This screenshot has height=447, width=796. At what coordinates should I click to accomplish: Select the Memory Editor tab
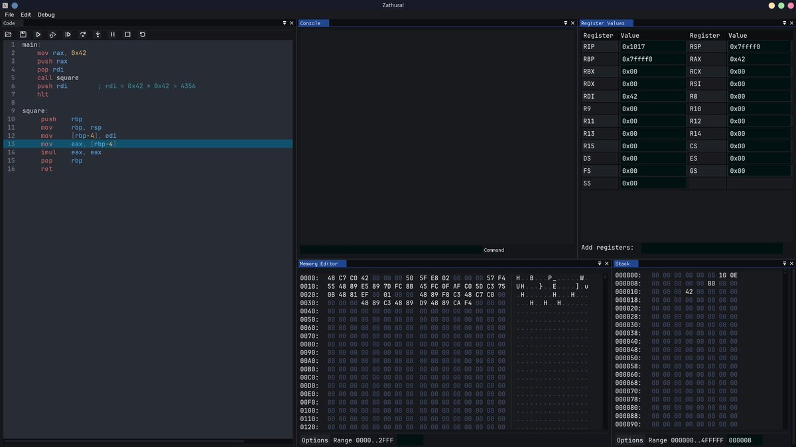tap(318, 264)
